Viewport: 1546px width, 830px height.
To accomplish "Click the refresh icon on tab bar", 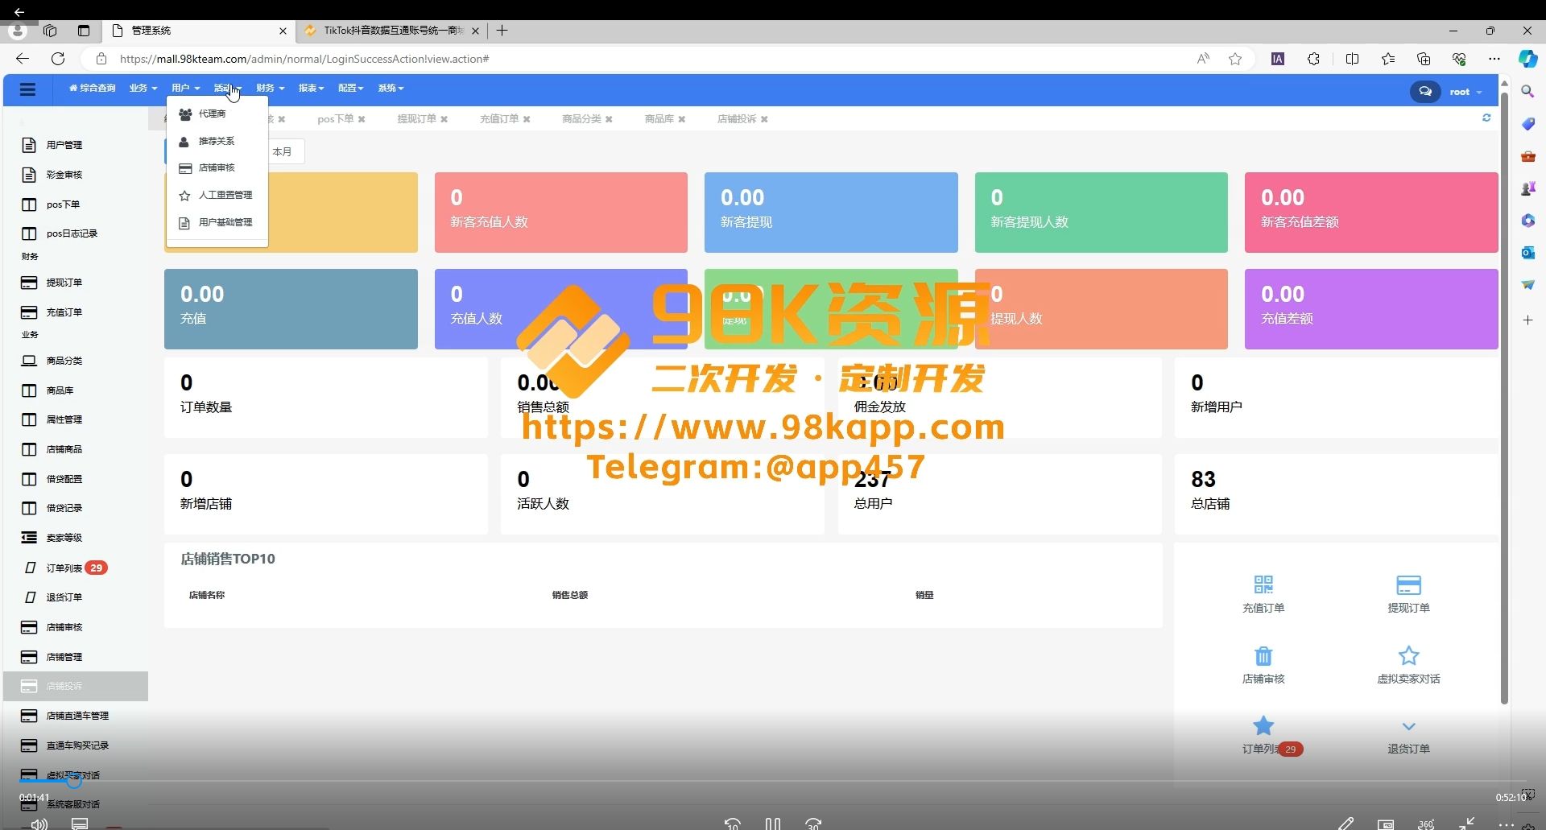I will tap(1486, 118).
